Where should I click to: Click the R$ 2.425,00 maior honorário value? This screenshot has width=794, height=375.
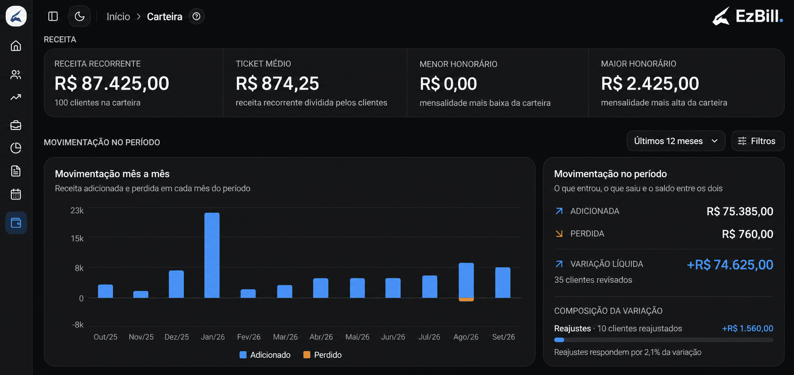650,83
